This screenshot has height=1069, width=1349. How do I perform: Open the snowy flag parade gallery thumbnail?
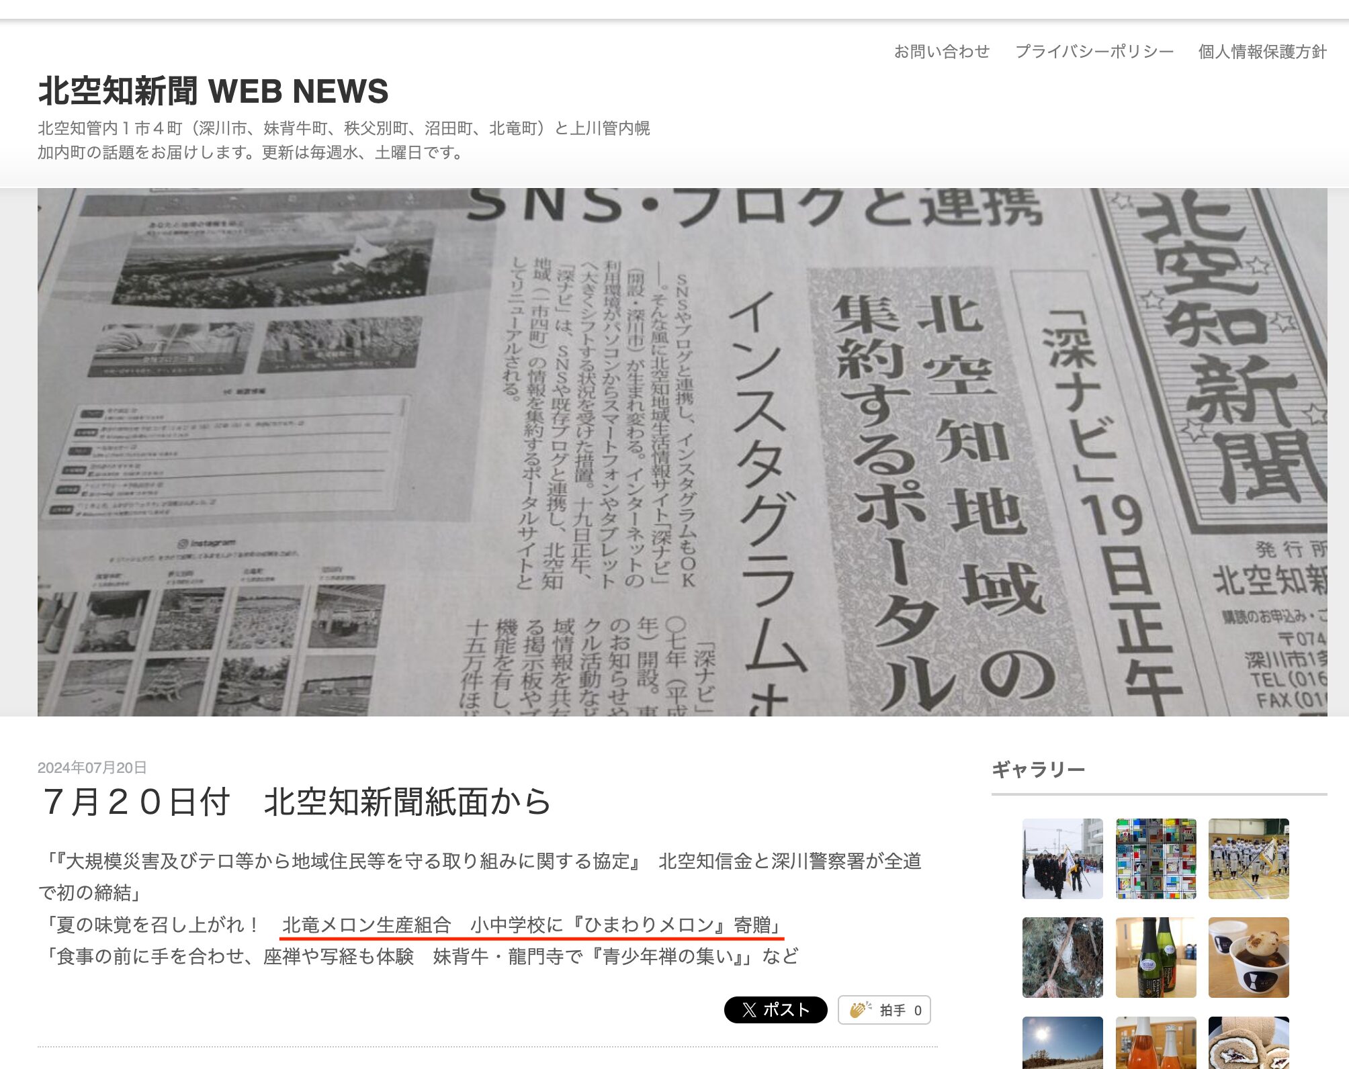(1062, 858)
